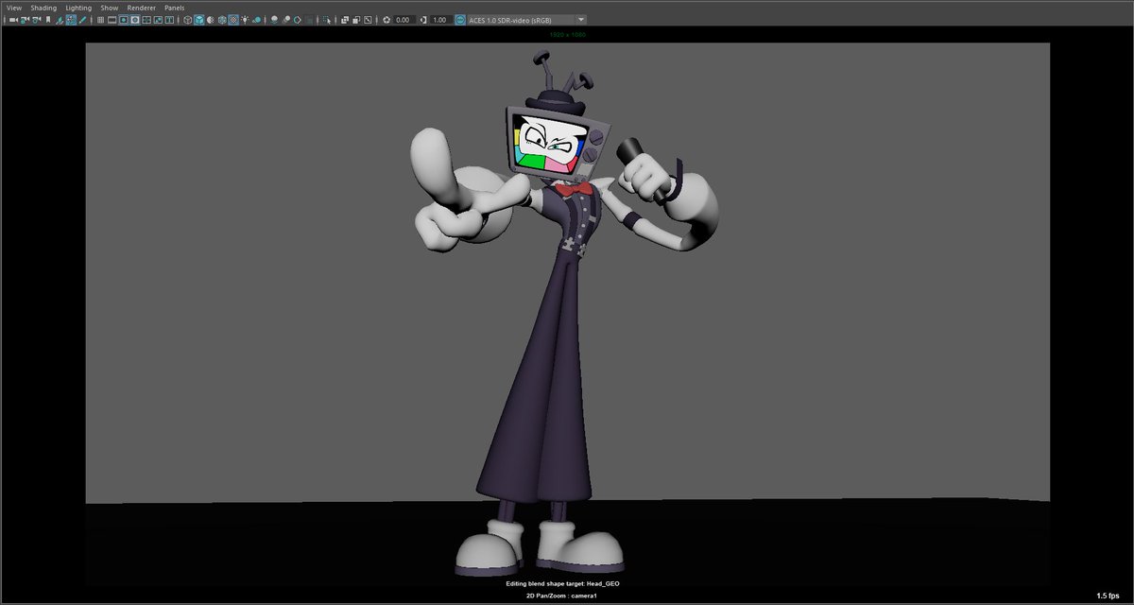The width and height of the screenshot is (1134, 605).
Task: Toggle the Textured display icon
Action: tap(233, 20)
